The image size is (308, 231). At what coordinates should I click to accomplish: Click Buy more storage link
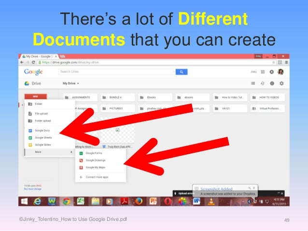[x=33, y=189]
